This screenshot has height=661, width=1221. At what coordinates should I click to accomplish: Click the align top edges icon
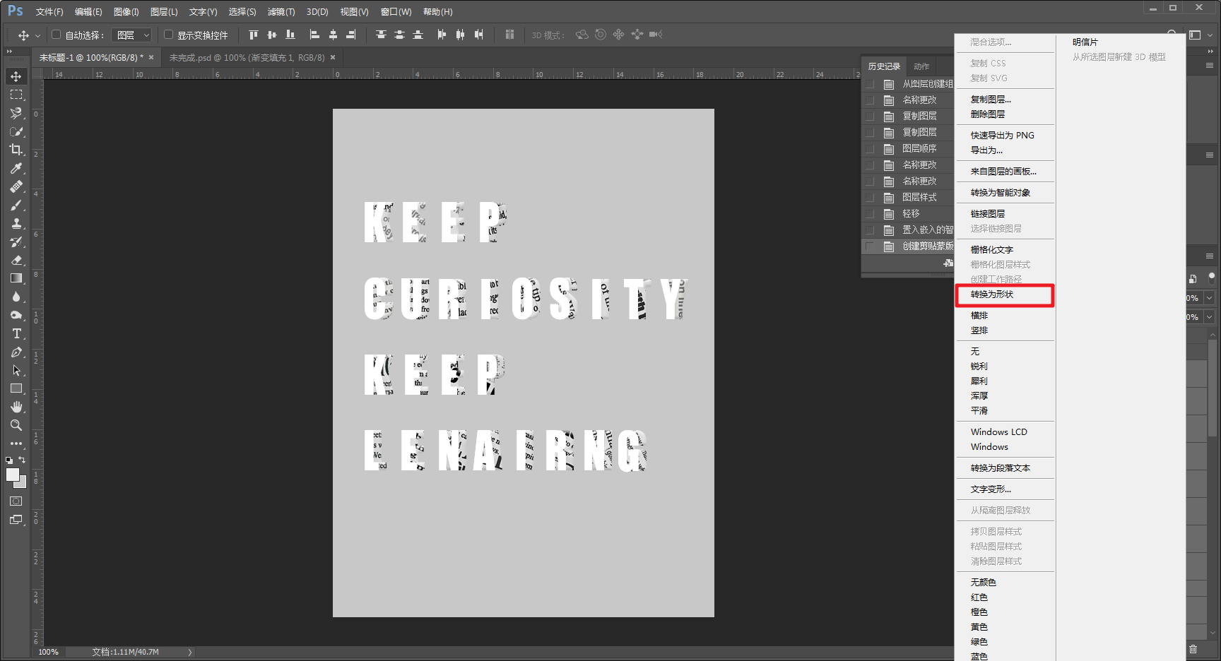pyautogui.click(x=254, y=35)
